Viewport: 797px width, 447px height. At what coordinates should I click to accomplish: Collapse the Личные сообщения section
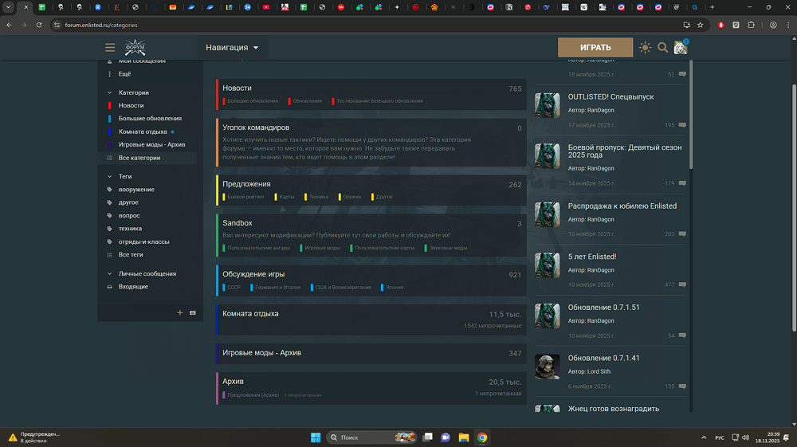click(110, 274)
